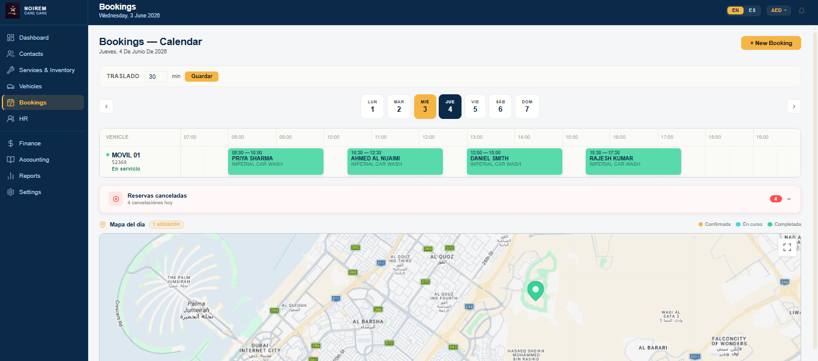Image resolution: width=818 pixels, height=361 pixels.
Task: Click the 52369 vehicle number
Action: pos(119,162)
